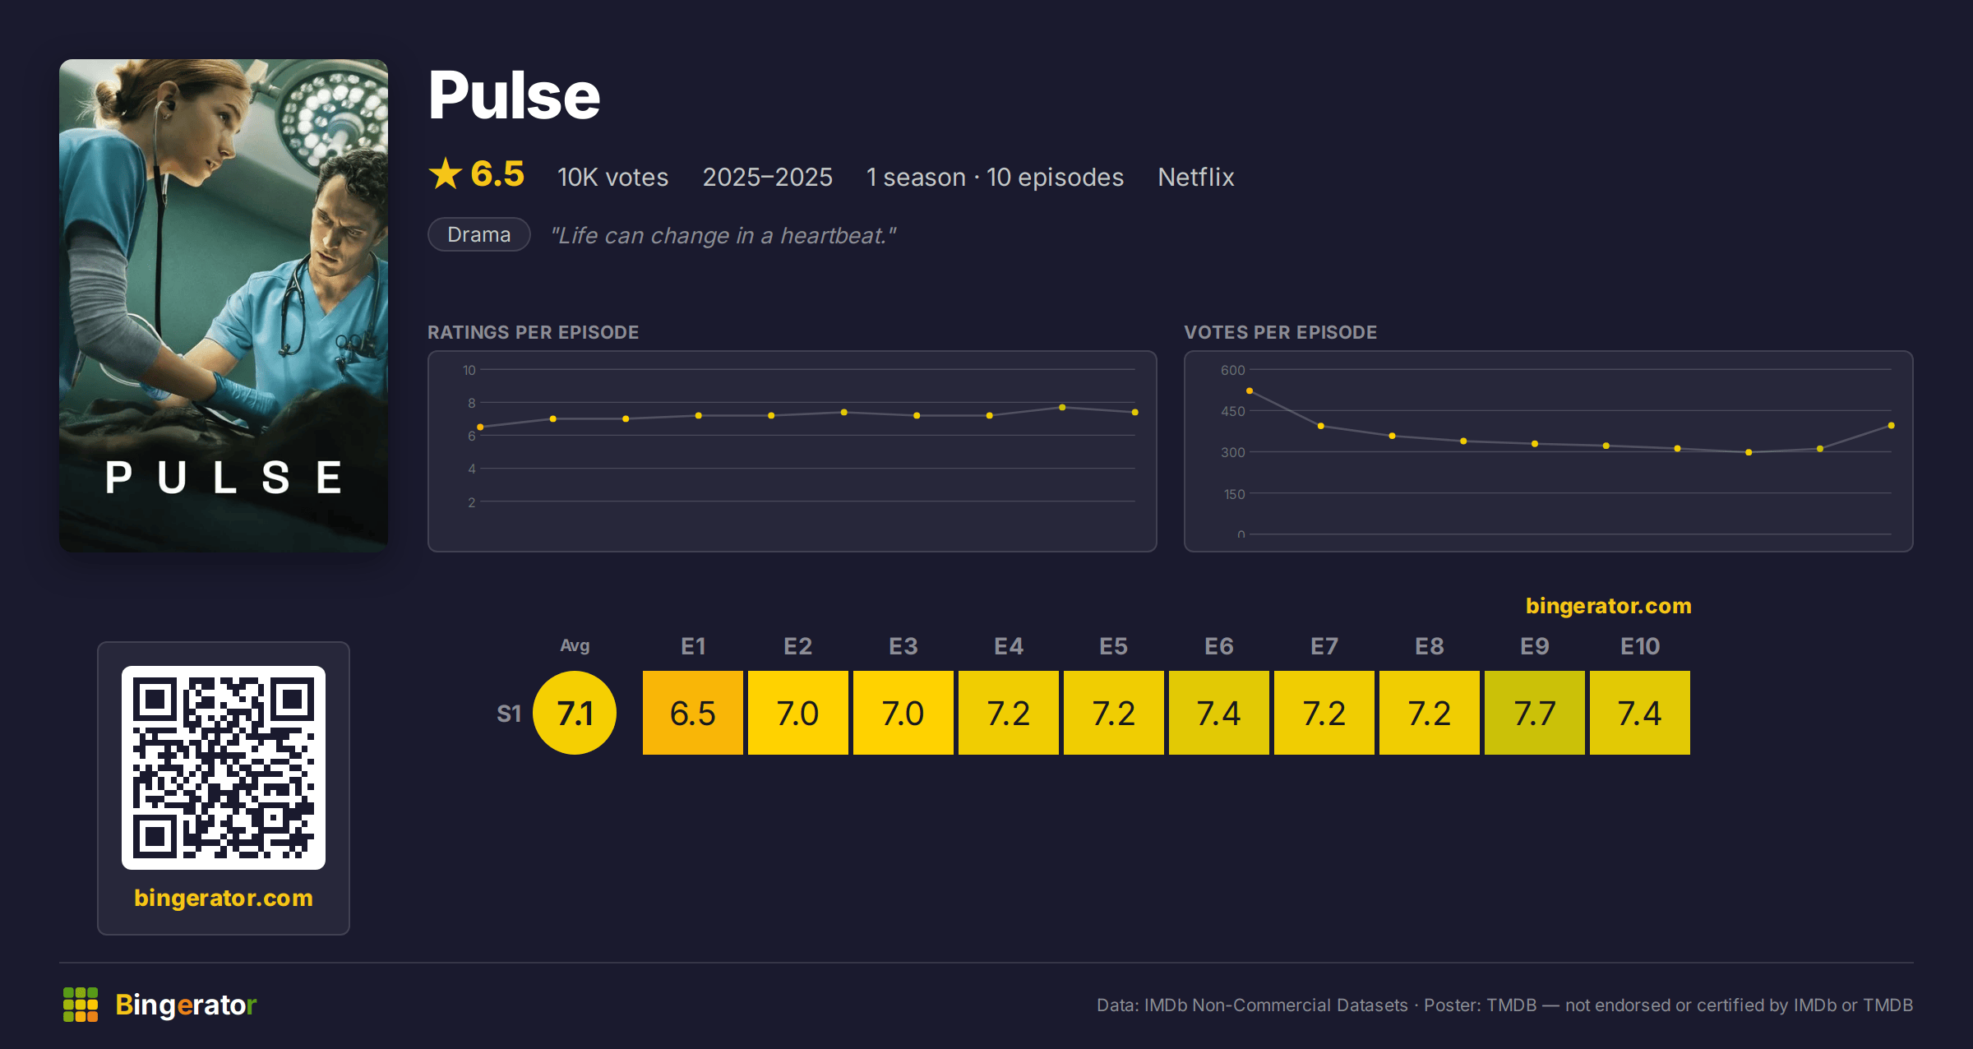
Task: Click the E10 rating tile 7.4
Action: pos(1640,713)
